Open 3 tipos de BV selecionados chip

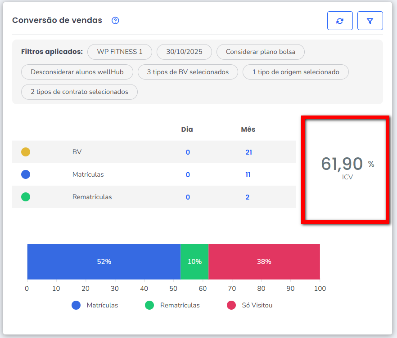tap(188, 72)
